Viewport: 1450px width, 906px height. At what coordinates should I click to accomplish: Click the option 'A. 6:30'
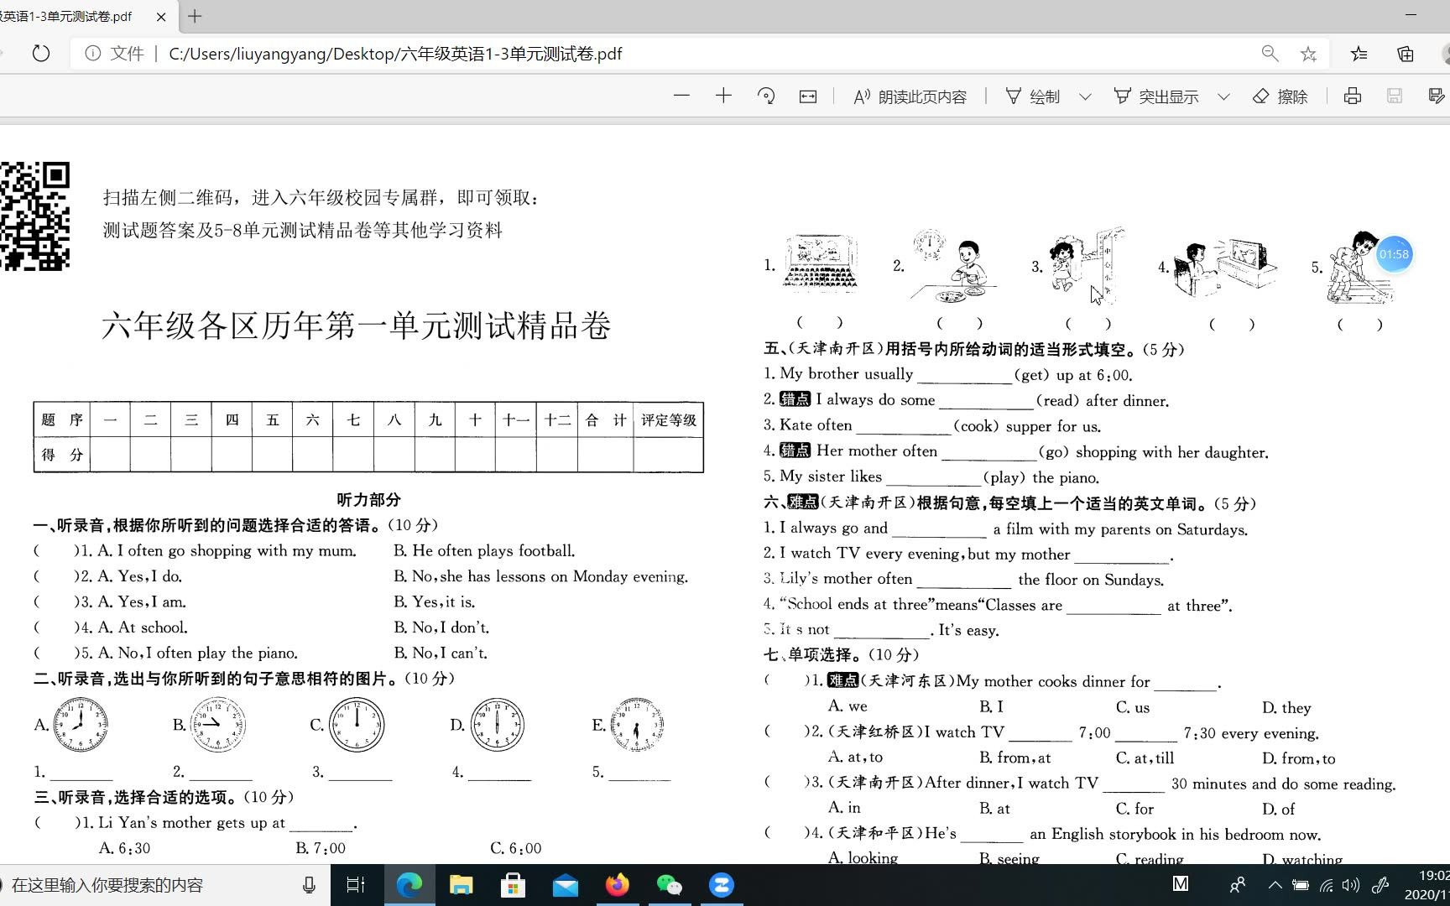124,848
